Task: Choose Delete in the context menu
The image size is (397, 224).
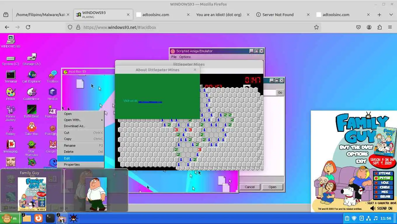Action: pos(81,152)
